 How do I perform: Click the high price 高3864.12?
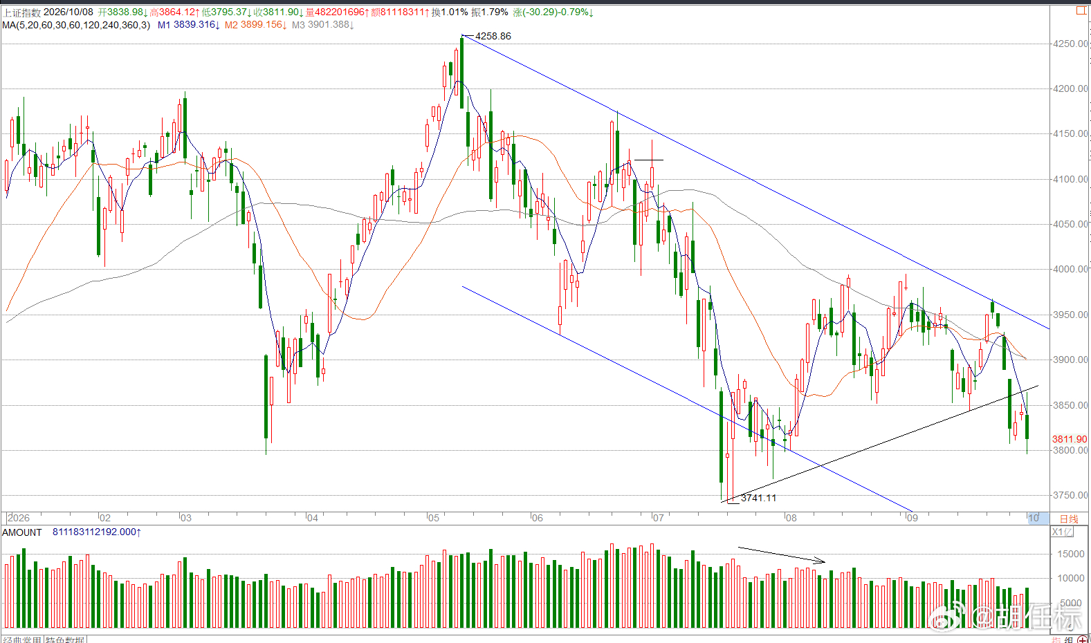[x=175, y=12]
